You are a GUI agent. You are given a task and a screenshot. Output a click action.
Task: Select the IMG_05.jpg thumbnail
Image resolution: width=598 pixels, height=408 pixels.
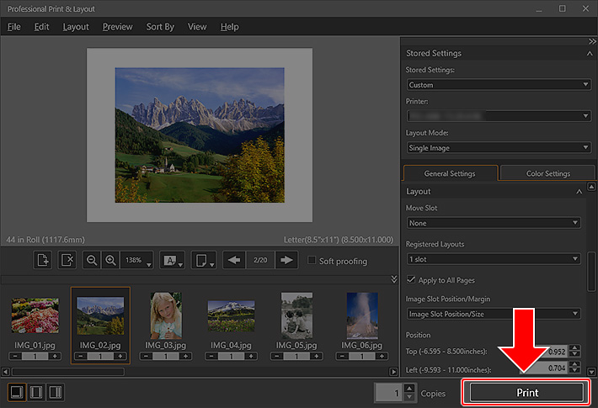click(296, 315)
